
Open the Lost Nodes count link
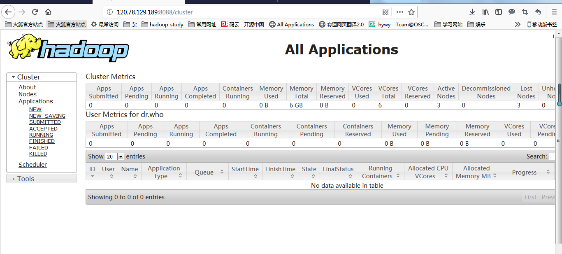point(519,105)
